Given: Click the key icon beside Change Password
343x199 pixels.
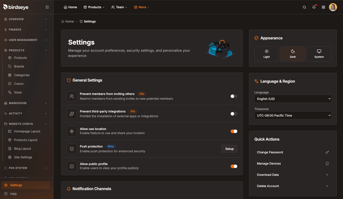Looking at the screenshot, I should pyautogui.click(x=327, y=152).
